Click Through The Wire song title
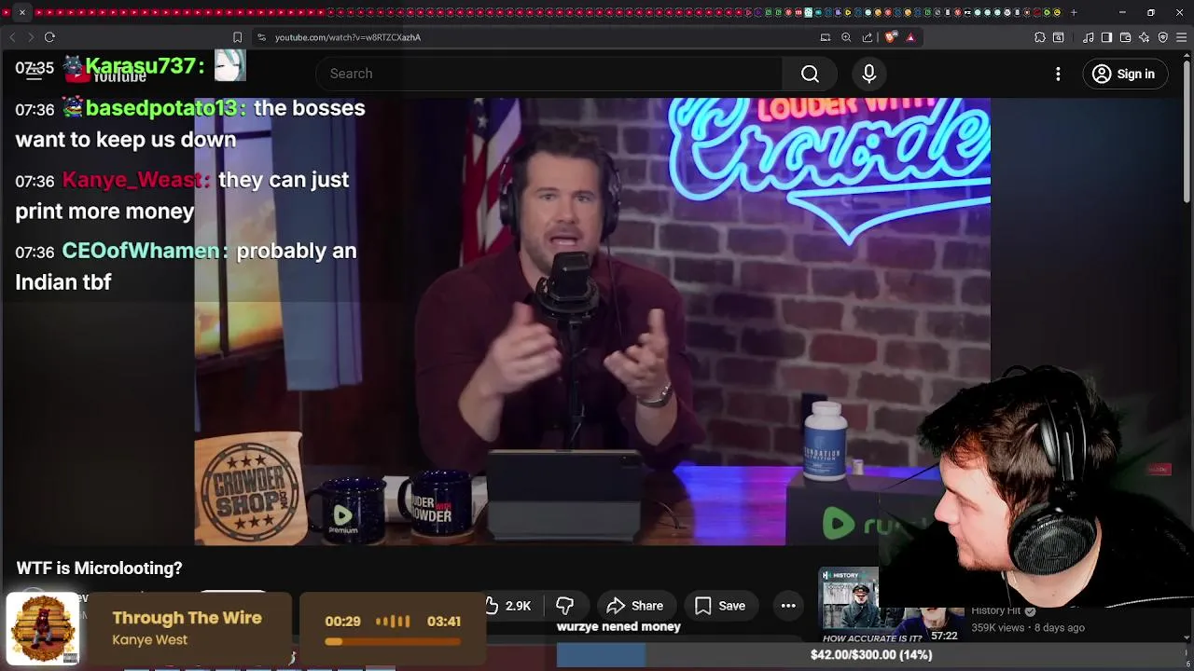Image resolution: width=1194 pixels, height=671 pixels. tap(187, 618)
